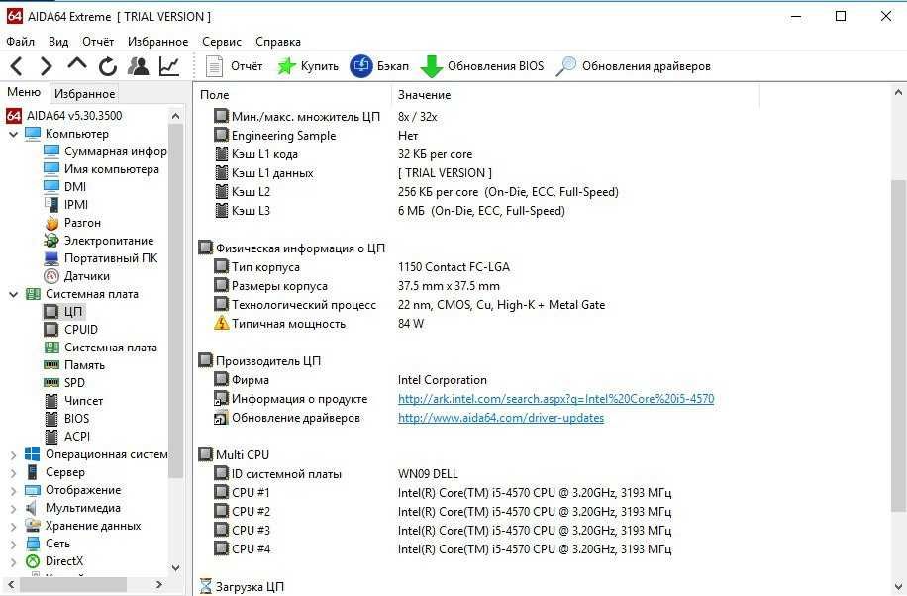Open Системная плата motherboard icon child item
907x596 pixels.
[x=51, y=348]
